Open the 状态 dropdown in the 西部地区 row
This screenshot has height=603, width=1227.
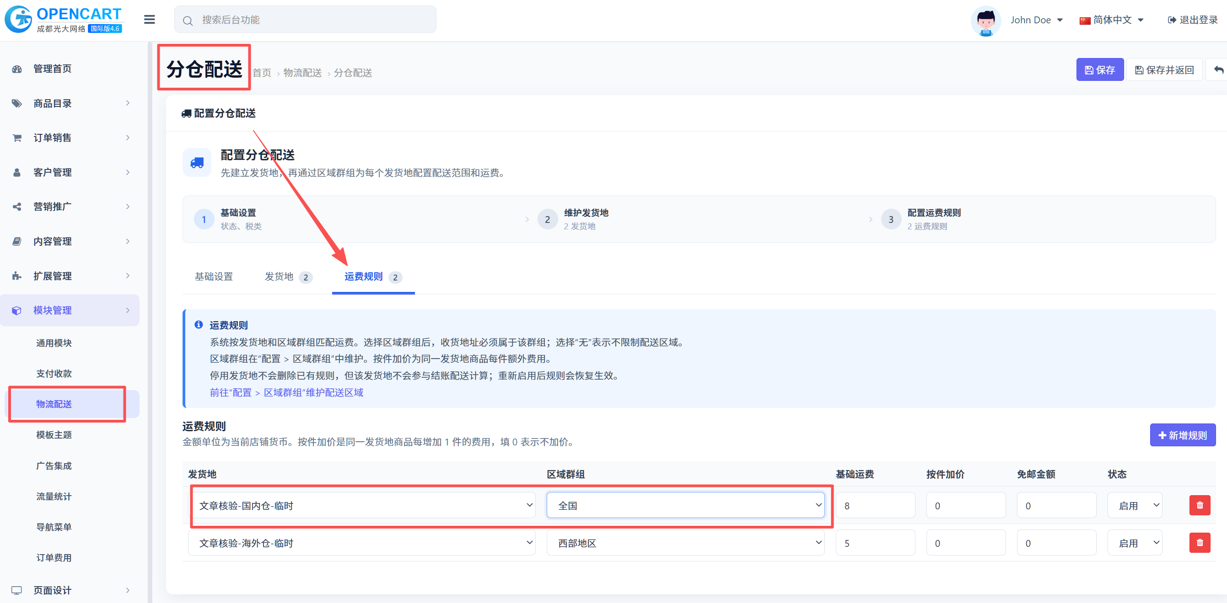tap(1135, 543)
